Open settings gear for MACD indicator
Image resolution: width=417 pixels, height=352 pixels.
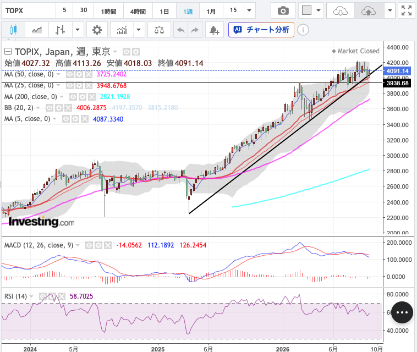click(x=98, y=245)
